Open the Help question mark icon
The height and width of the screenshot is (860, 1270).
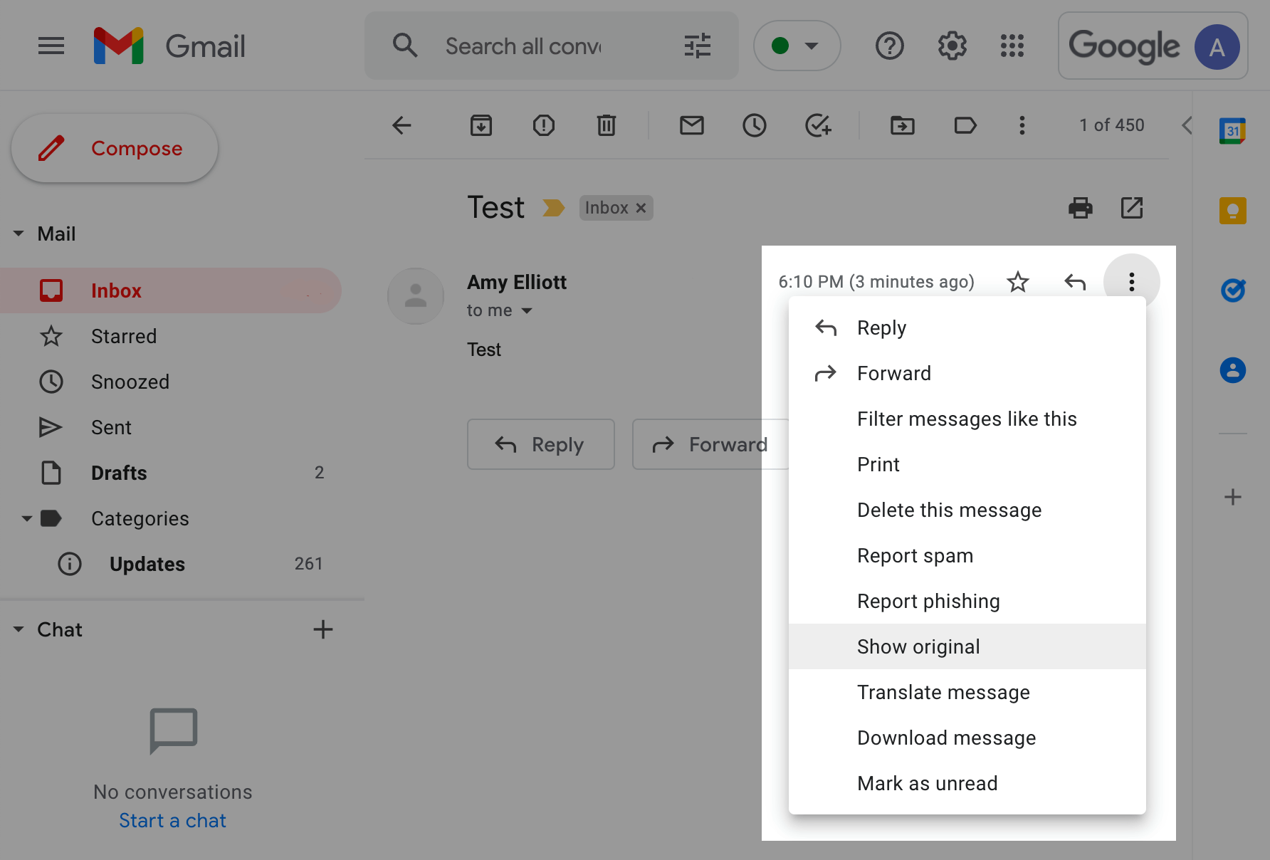[889, 46]
